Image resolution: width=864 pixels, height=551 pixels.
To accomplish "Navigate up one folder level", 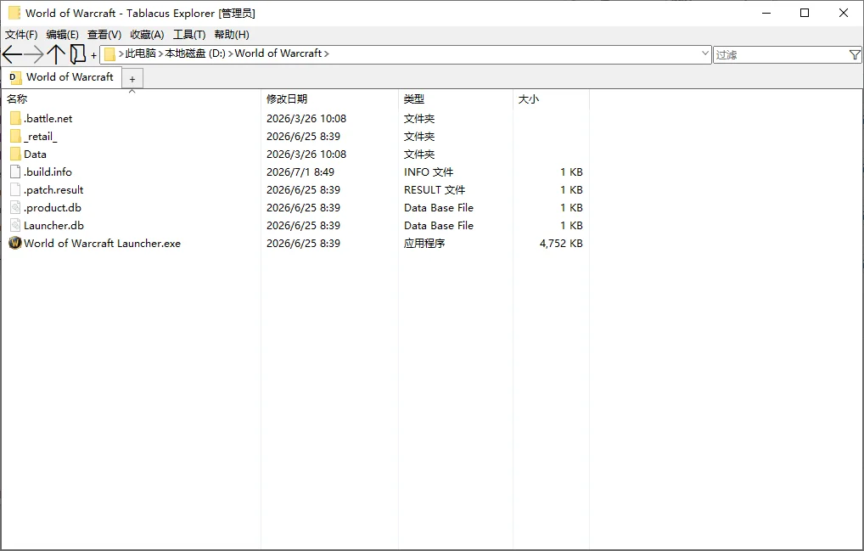I will click(56, 54).
